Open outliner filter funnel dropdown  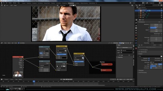click(159, 5)
